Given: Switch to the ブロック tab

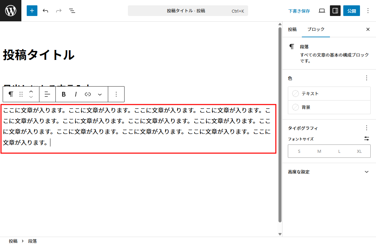Looking at the screenshot, I should 316,29.
